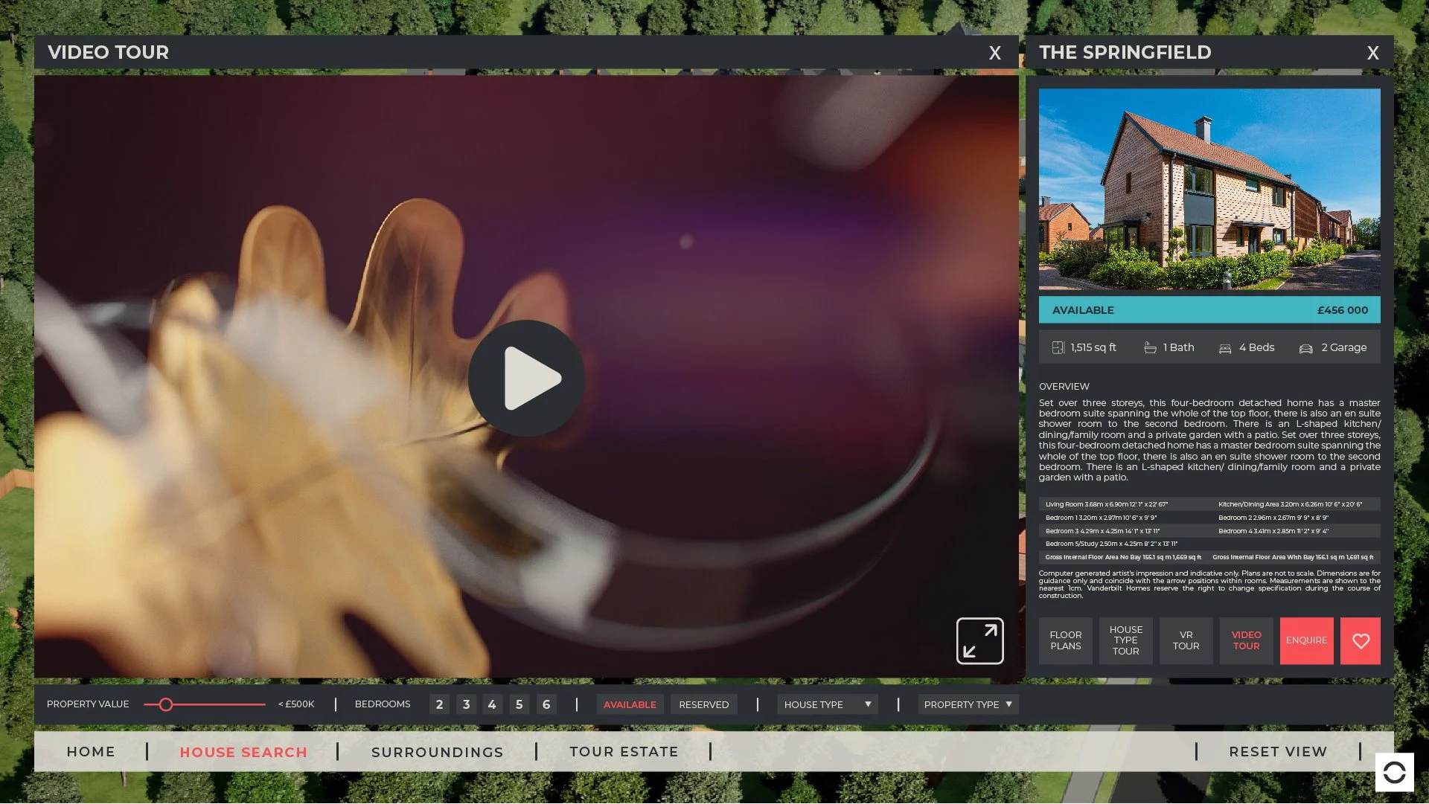Filter by 4 bedrooms
Image resolution: width=1429 pixels, height=804 pixels.
(492, 704)
